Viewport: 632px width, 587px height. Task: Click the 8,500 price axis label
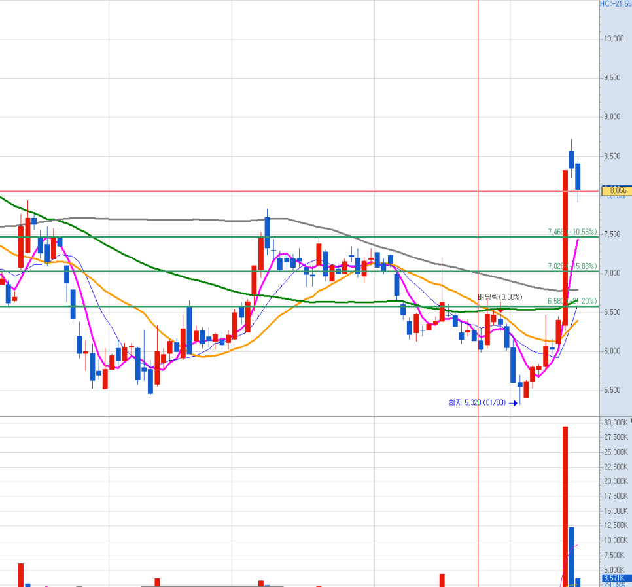[612, 156]
